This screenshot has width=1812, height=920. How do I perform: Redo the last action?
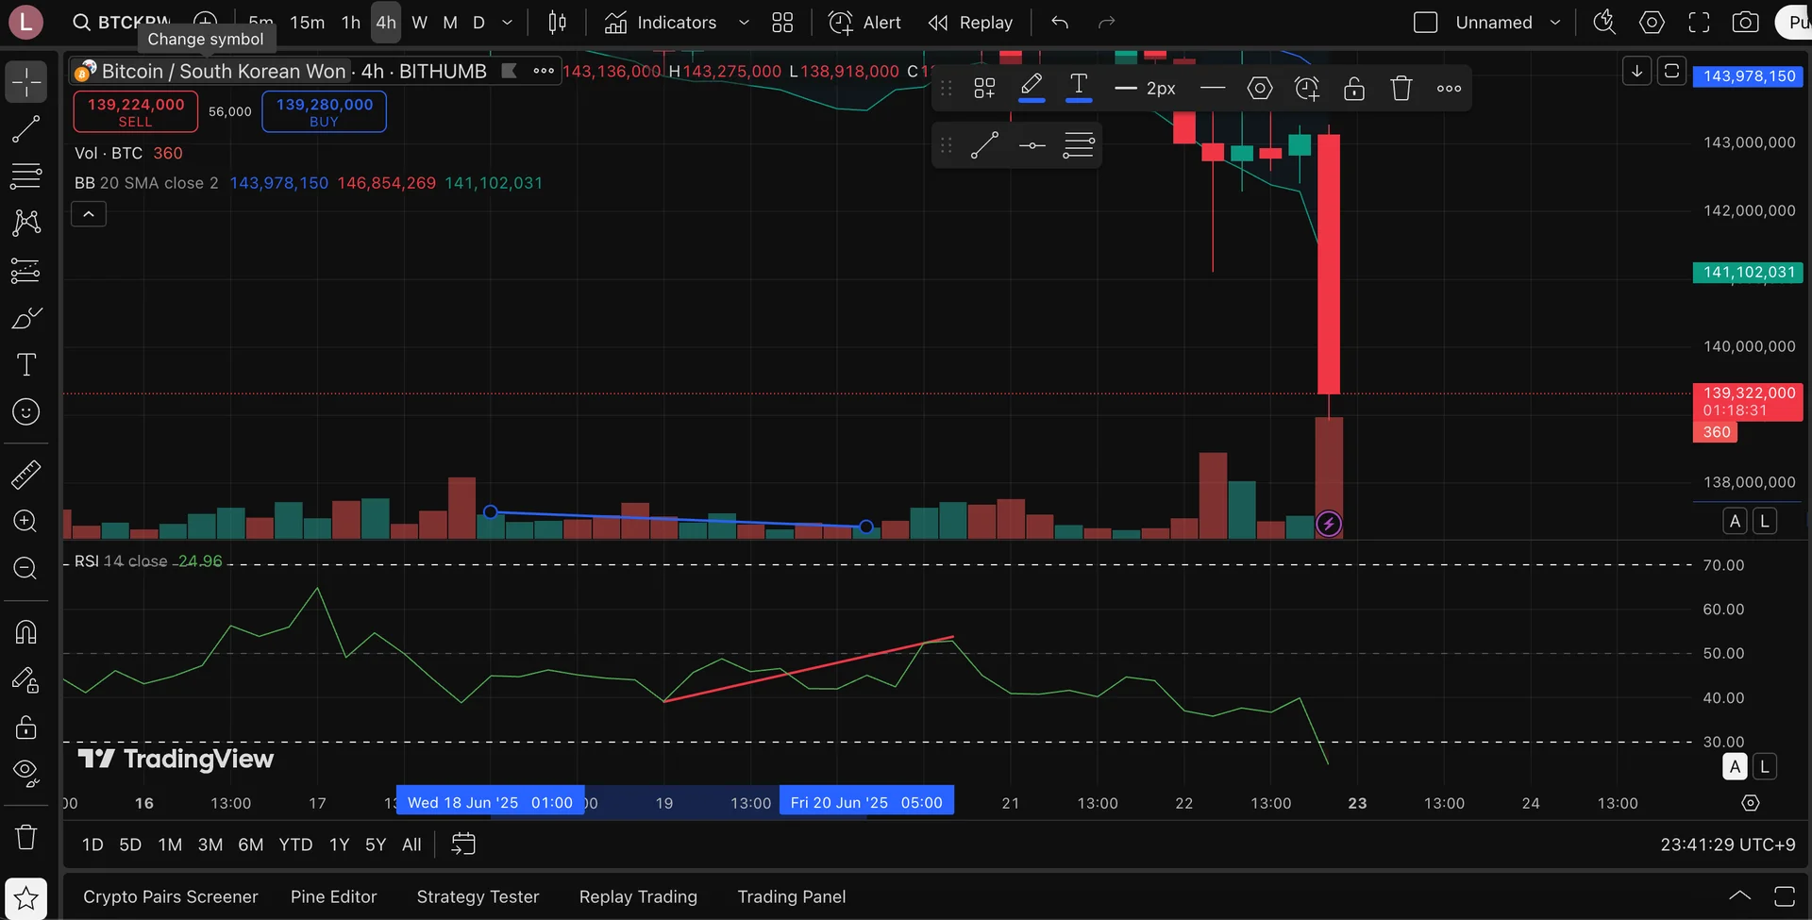[1107, 22]
